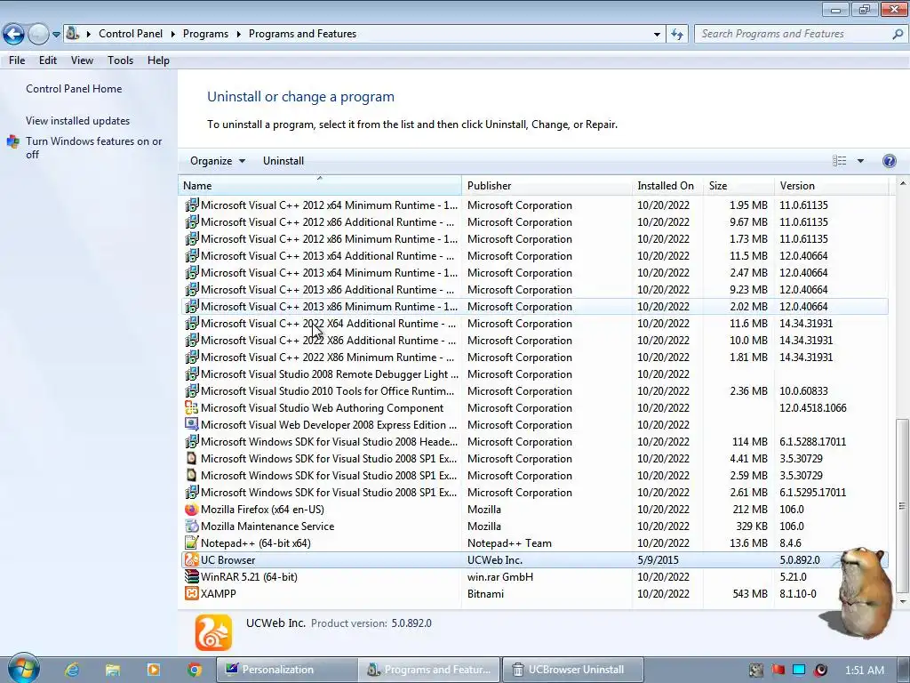Viewport: 910px width, 683px height.
Task: Click the blue Help question mark icon
Action: pyautogui.click(x=889, y=161)
